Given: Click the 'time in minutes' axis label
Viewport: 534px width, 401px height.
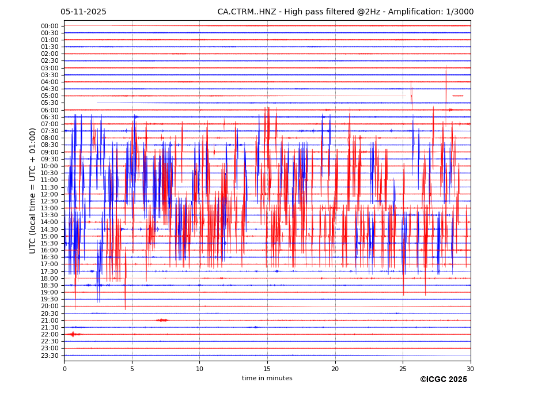Looking at the screenshot, I should [267, 379].
